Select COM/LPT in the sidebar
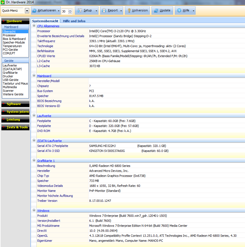This screenshot has height=247, width=245. click(9, 54)
